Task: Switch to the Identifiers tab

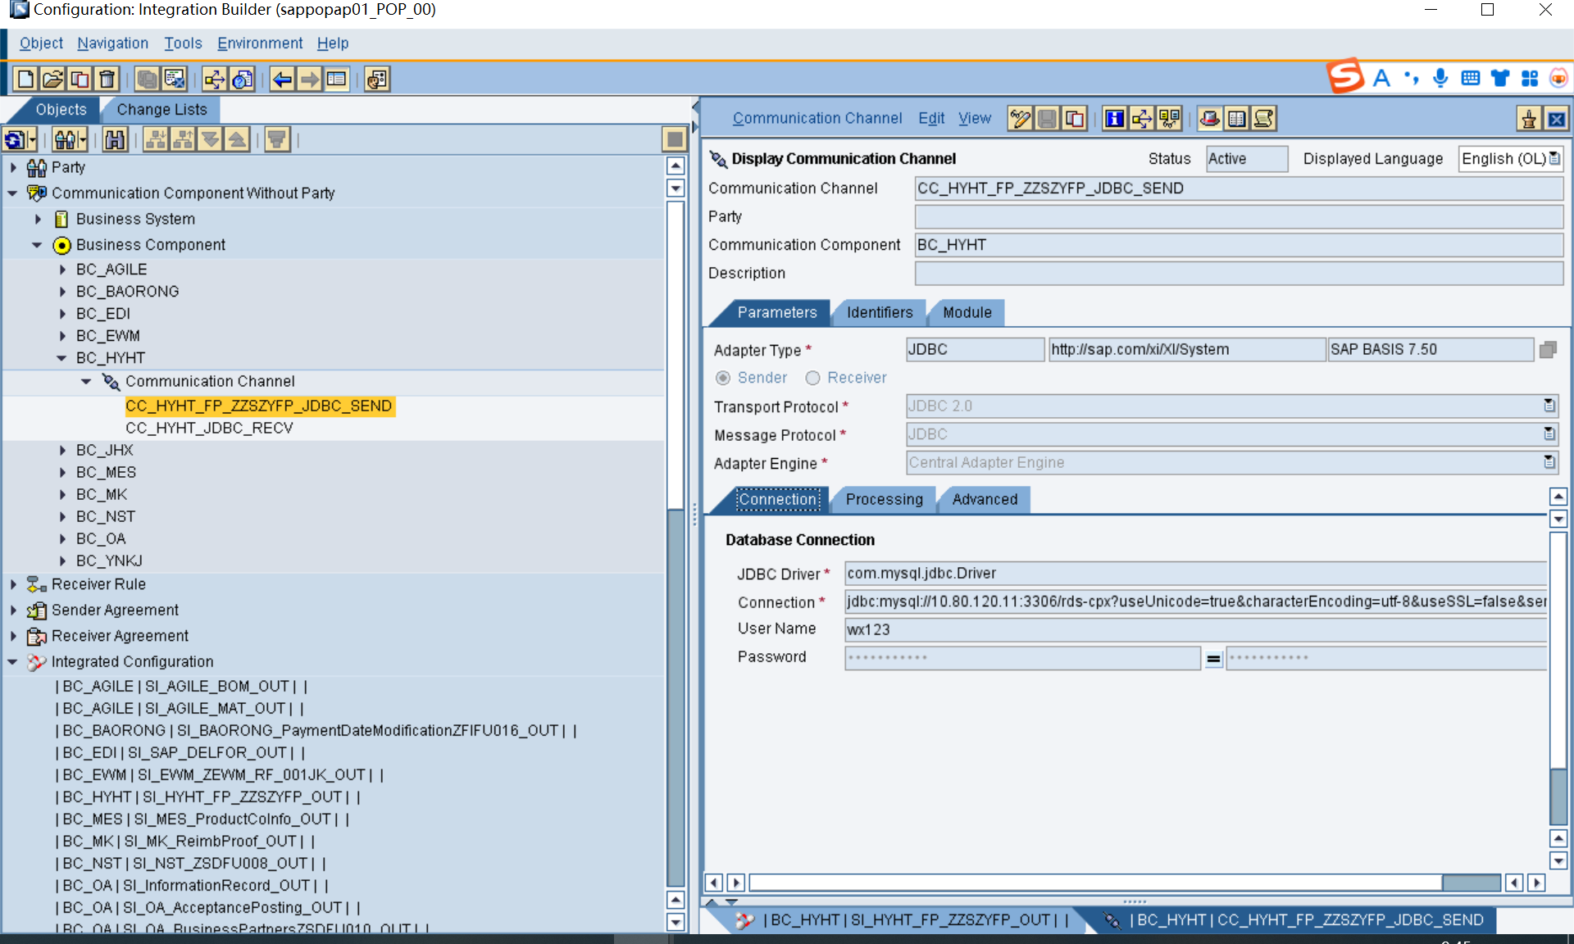Action: point(880,312)
